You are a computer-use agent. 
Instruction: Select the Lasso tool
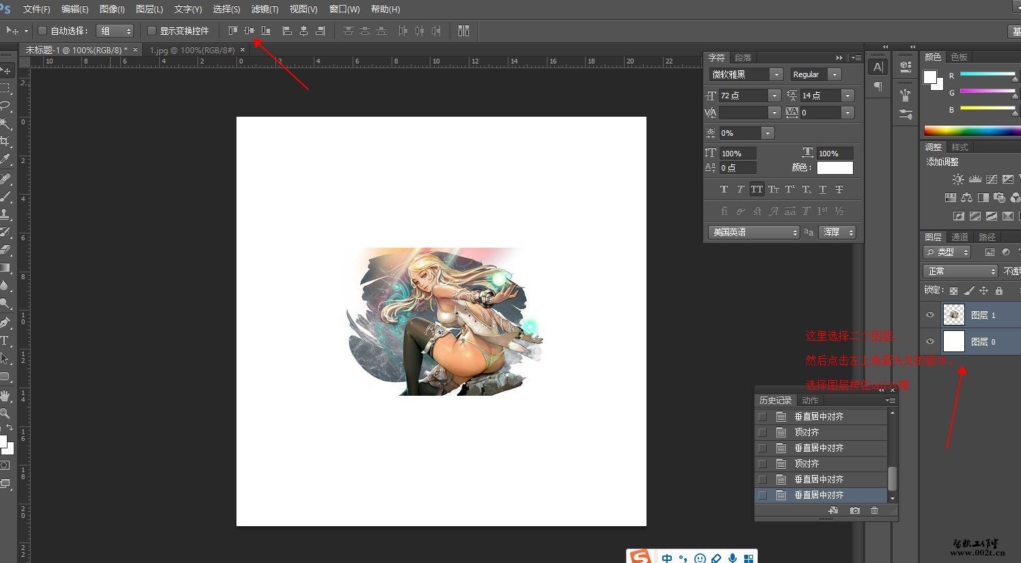pos(5,106)
